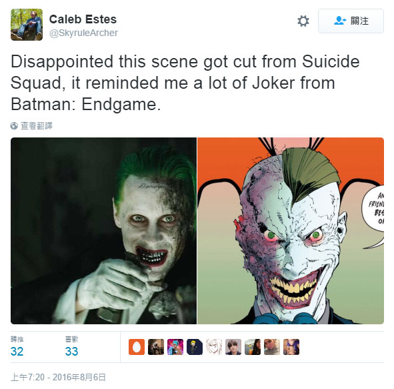394x389 pixels.
Task: Click the globe icon beside translation
Action: (x=14, y=125)
